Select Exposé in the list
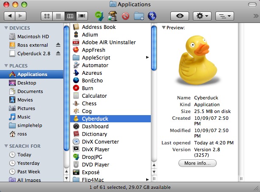 pos(110,172)
